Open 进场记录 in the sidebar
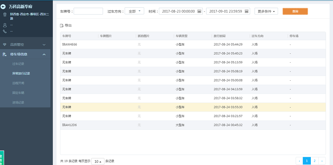This screenshot has width=333, height=165. (x=18, y=102)
